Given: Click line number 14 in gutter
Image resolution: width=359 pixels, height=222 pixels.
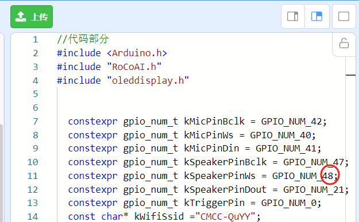Looking at the screenshot, I should point(33,216).
